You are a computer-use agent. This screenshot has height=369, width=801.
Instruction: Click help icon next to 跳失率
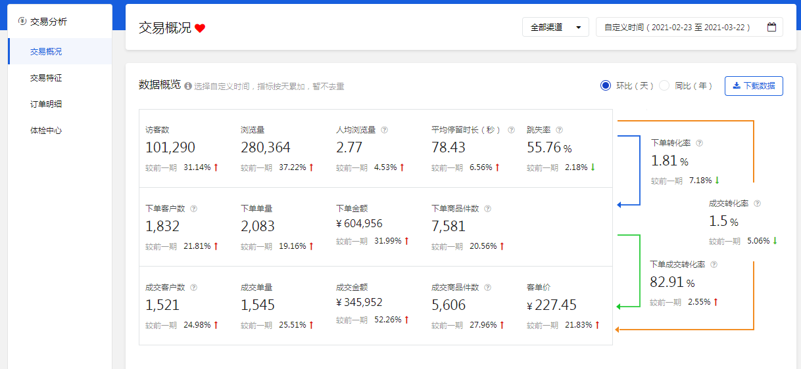[x=559, y=130]
